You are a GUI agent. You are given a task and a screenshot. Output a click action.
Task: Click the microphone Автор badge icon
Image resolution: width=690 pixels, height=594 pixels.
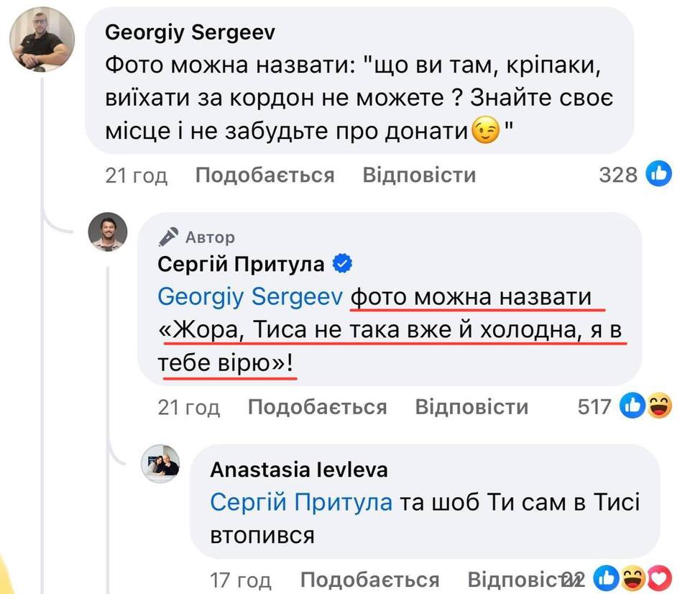click(x=169, y=237)
